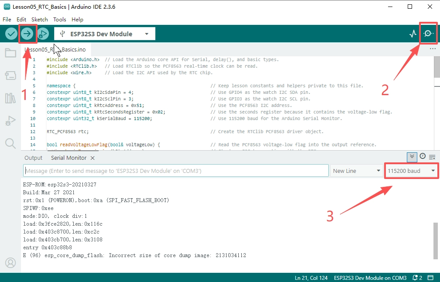
Task: Open the Debug panel in the sidebar
Action: [x=10, y=120]
